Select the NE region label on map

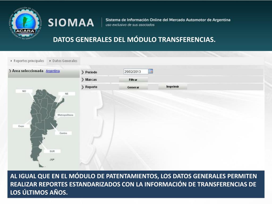point(67,94)
